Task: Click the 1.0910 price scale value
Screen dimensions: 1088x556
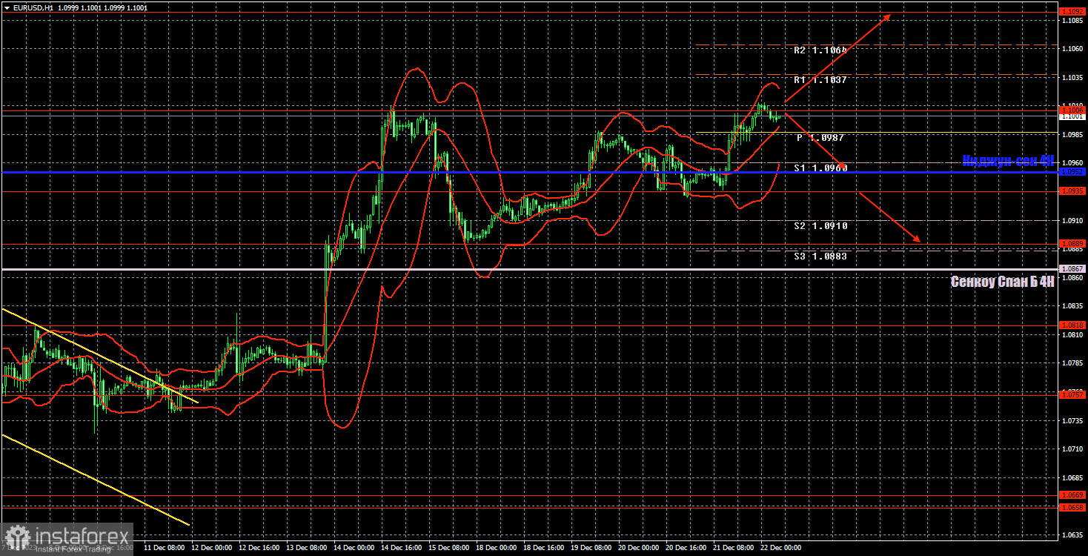Action: [x=1072, y=220]
